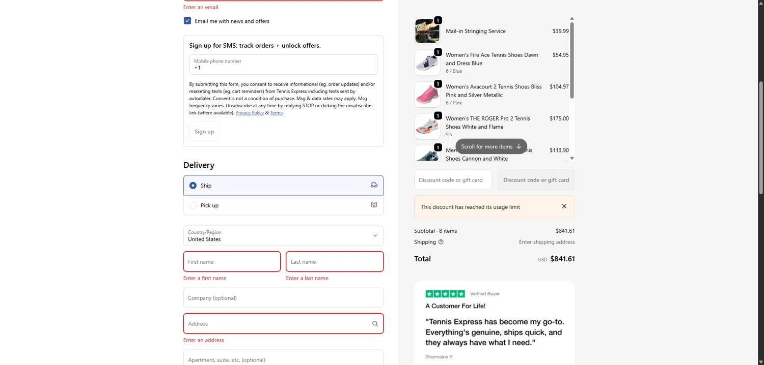Click the Mail-in Stringing Service thumbnail

pos(427,31)
